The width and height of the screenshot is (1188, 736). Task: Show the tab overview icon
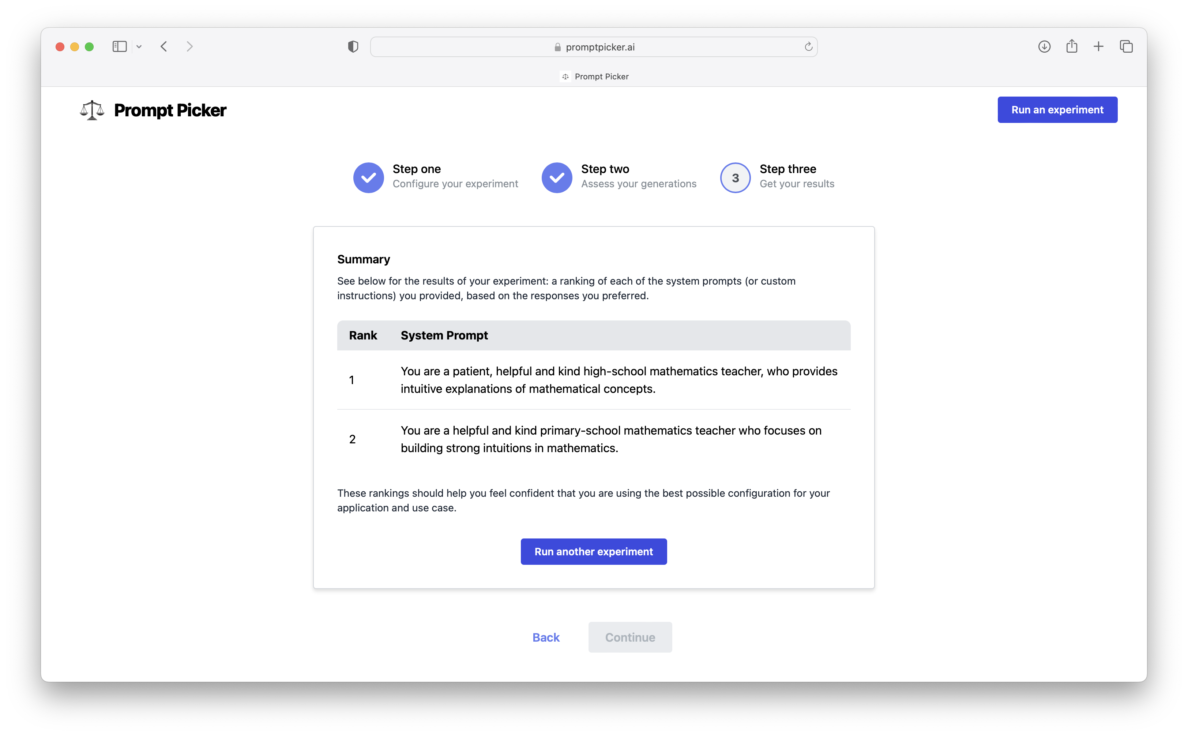click(x=1126, y=47)
